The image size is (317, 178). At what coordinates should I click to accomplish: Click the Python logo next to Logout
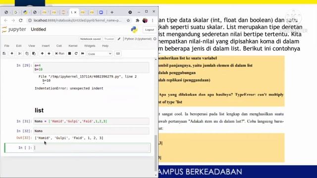pos(134,30)
